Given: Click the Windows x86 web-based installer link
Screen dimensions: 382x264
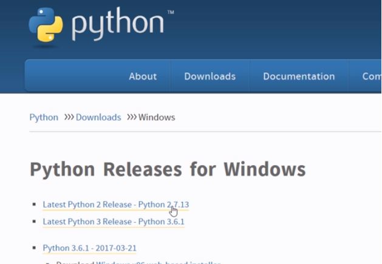Looking at the screenshot, I should pos(158,262).
